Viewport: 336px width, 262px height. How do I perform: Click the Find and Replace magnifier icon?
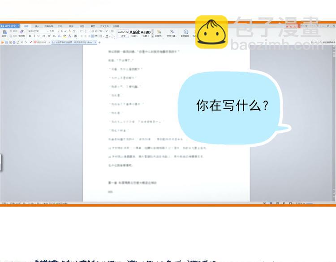(185, 32)
